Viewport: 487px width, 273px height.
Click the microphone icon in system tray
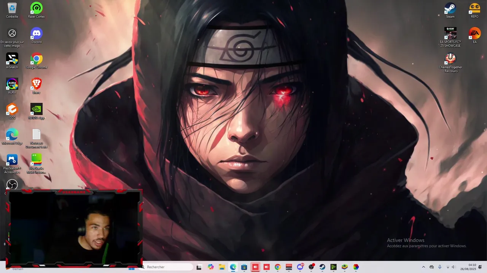[440, 267]
